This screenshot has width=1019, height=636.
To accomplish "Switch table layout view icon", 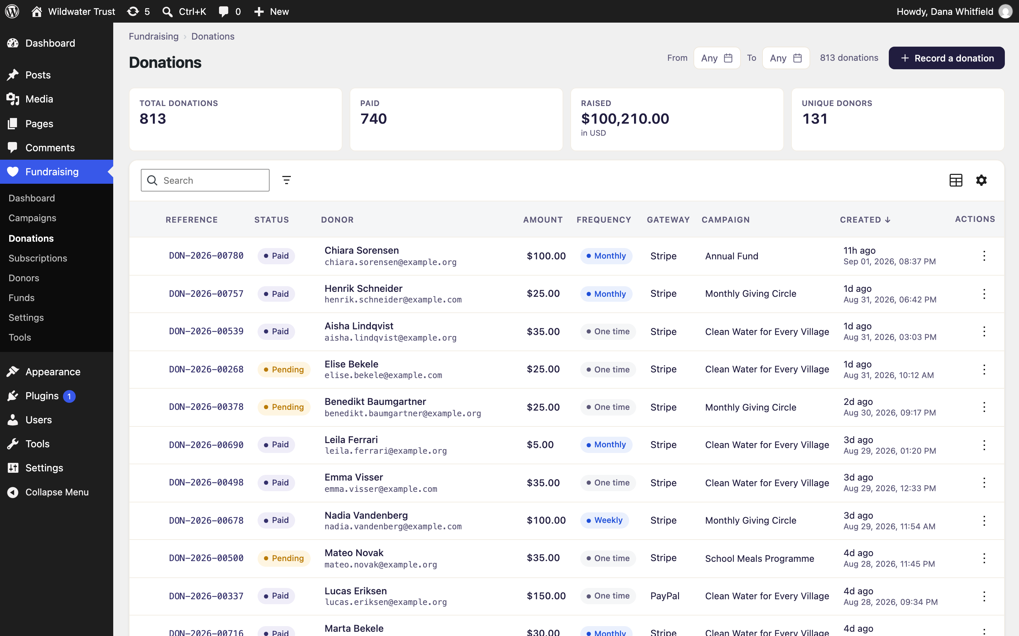I will tap(956, 181).
